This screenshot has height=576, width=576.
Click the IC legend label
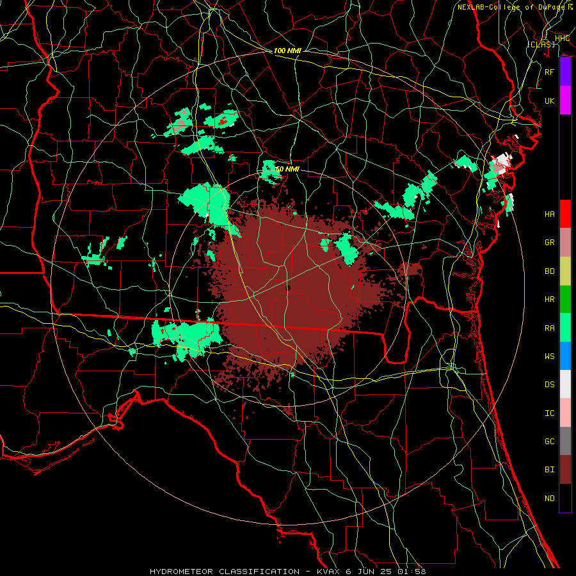click(x=550, y=413)
